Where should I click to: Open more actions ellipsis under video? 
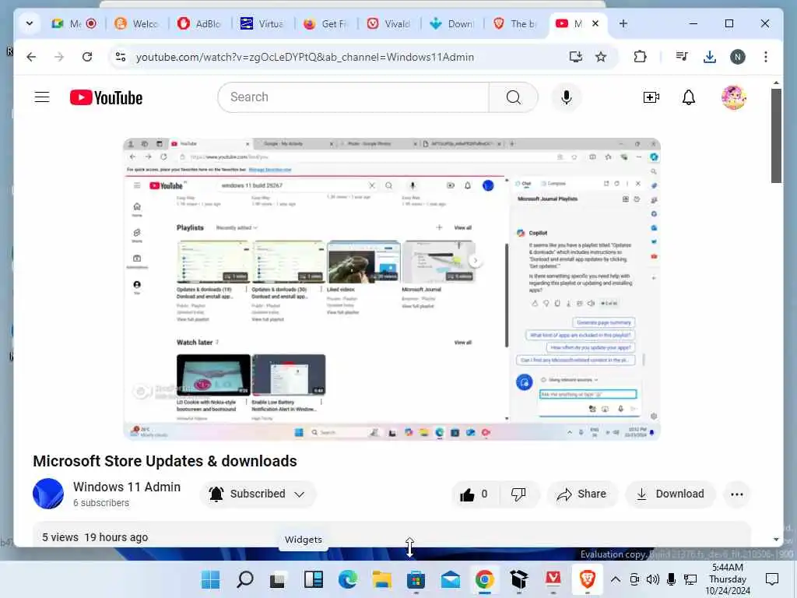736,494
